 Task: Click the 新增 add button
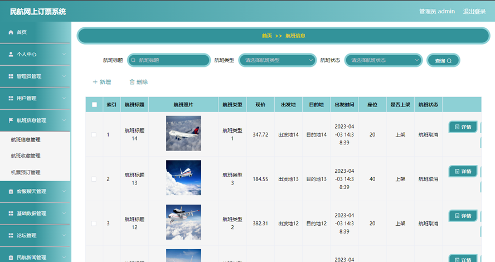(101, 82)
